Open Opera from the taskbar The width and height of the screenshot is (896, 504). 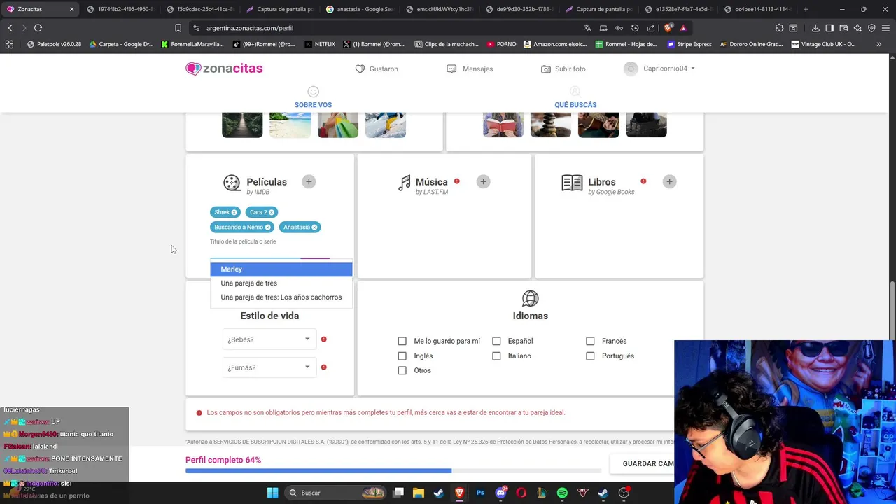pos(521,493)
